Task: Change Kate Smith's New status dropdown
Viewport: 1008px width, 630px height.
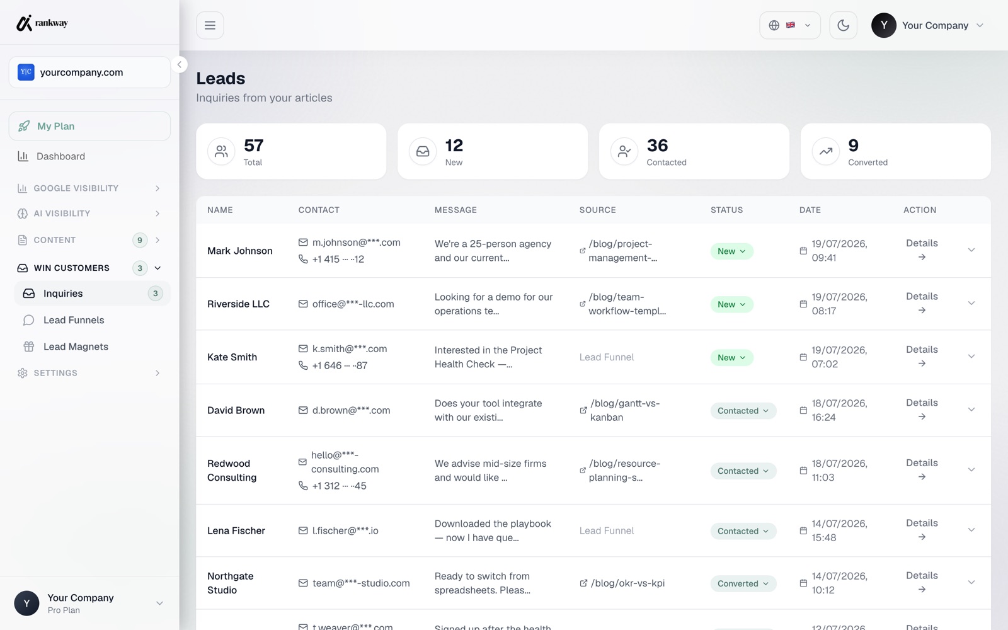Action: (x=731, y=358)
